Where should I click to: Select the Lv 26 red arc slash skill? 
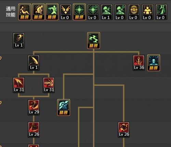click(34, 130)
